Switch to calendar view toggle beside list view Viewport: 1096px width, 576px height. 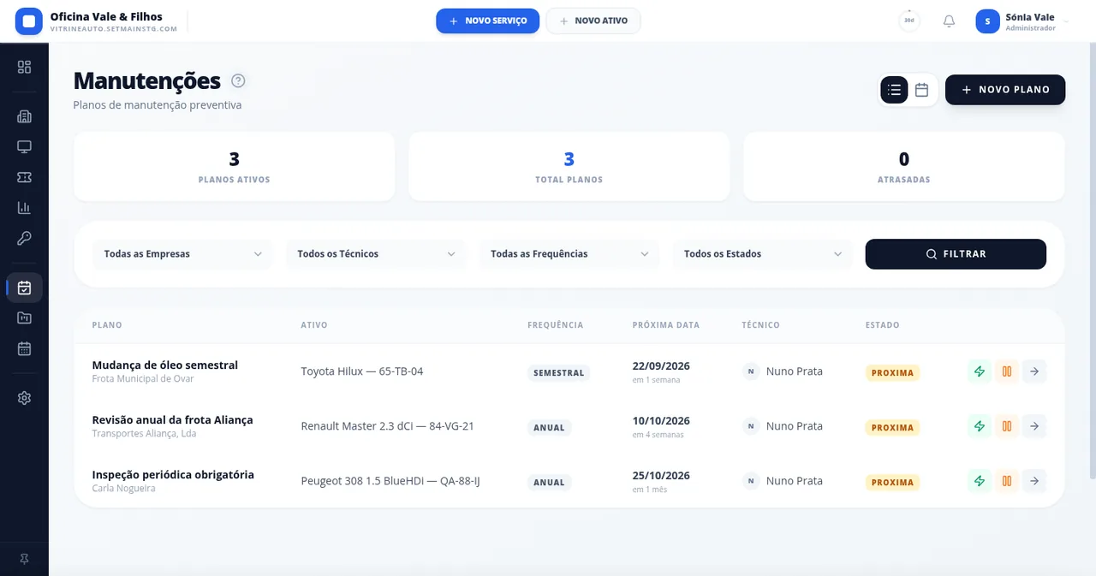pos(922,90)
